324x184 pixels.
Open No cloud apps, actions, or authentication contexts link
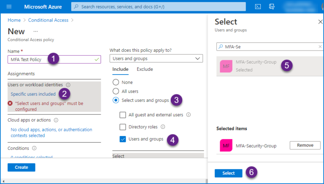51,133
